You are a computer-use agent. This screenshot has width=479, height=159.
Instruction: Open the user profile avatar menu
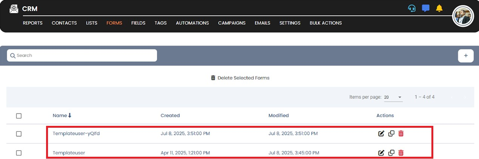coord(463,16)
